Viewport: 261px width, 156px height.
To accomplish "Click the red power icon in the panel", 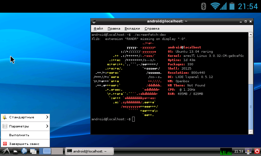I will tap(257, 151).
